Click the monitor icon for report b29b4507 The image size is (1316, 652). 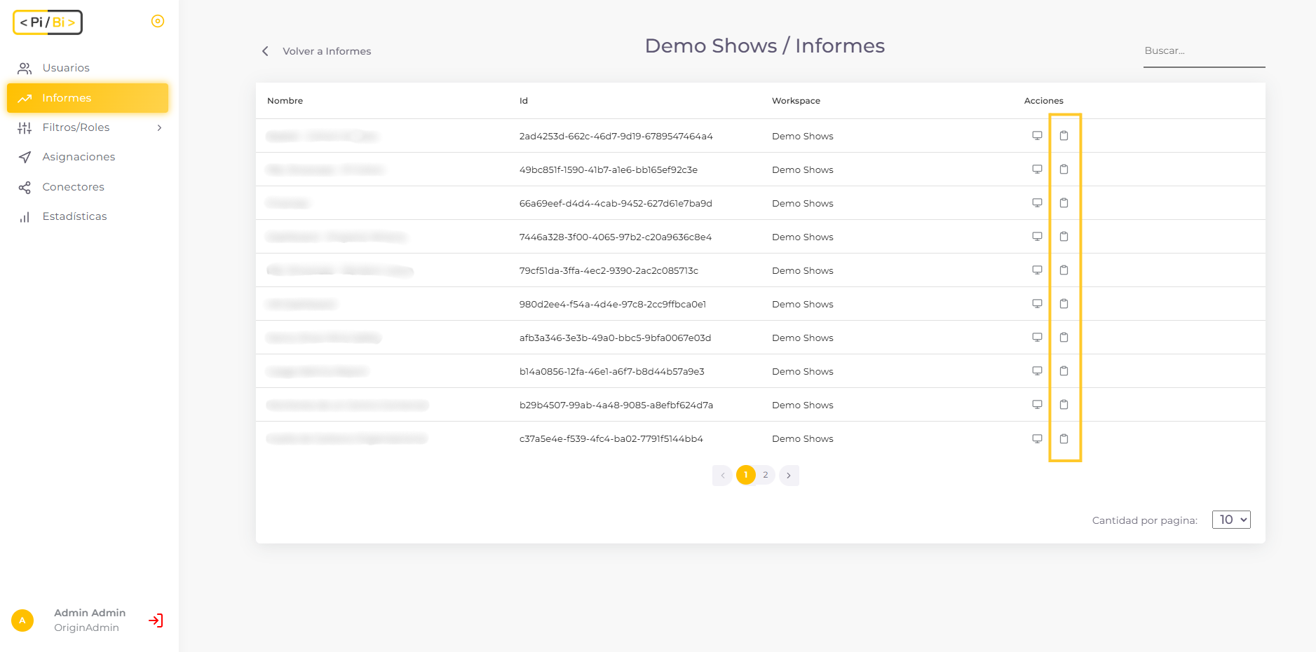click(x=1037, y=405)
